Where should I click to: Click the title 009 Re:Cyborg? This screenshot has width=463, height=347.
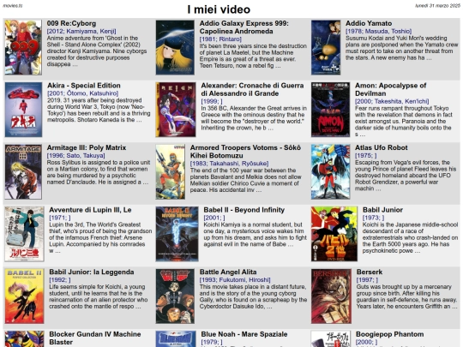click(x=71, y=23)
